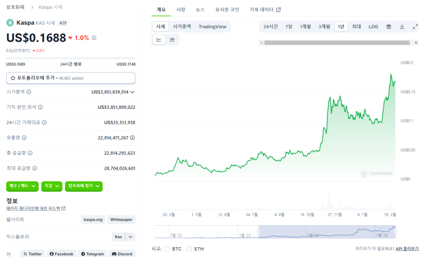This screenshot has height=257, width=423.
Task: Add Kaspa to portfolio button
Action: (x=71, y=78)
